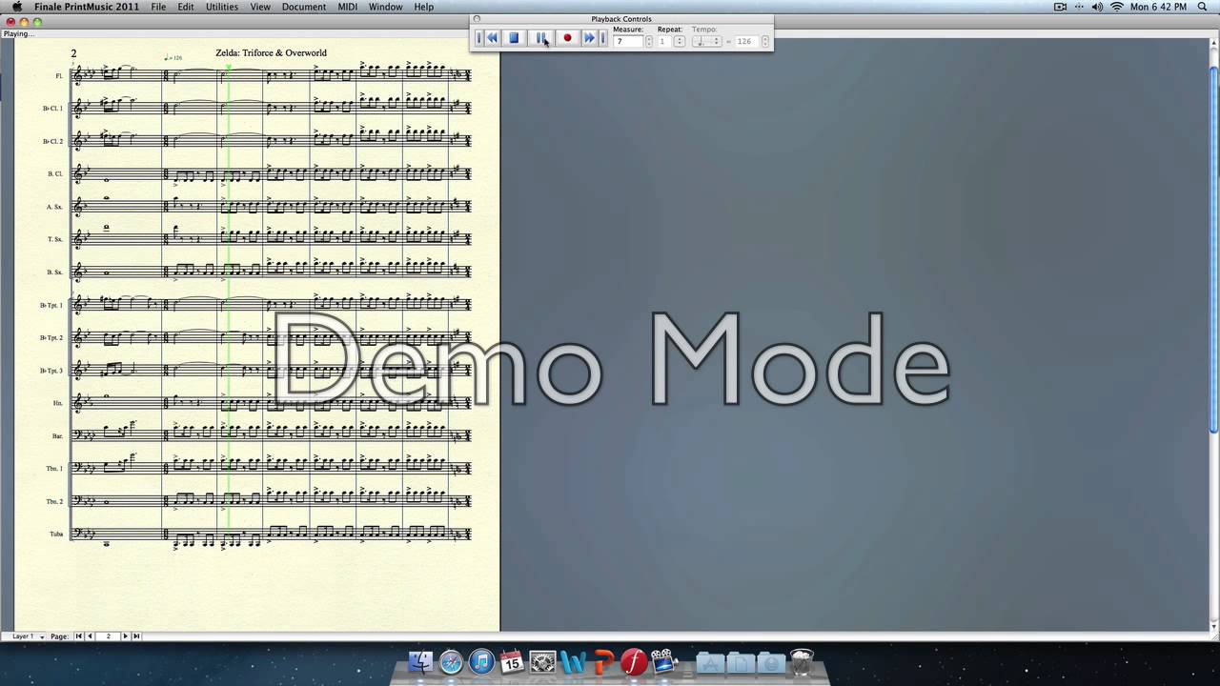Image resolution: width=1220 pixels, height=686 pixels.
Task: Fast forward playback in Playback Controls
Action: coord(589,38)
